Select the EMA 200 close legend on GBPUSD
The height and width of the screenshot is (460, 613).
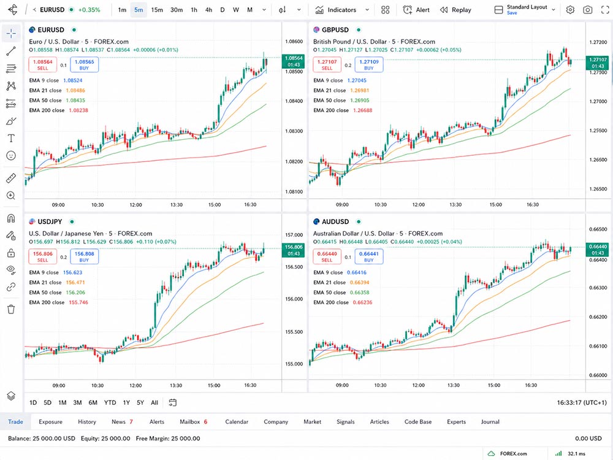(343, 110)
